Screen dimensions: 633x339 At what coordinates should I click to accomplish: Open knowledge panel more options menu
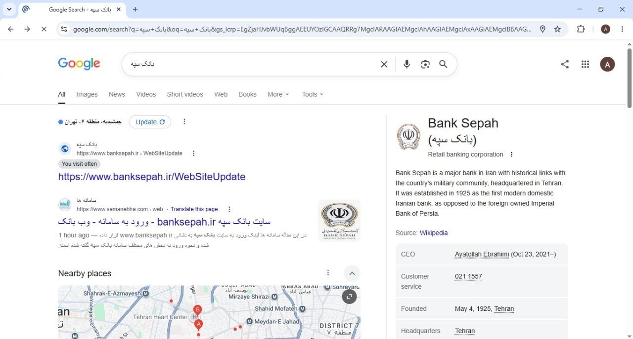[x=511, y=154]
